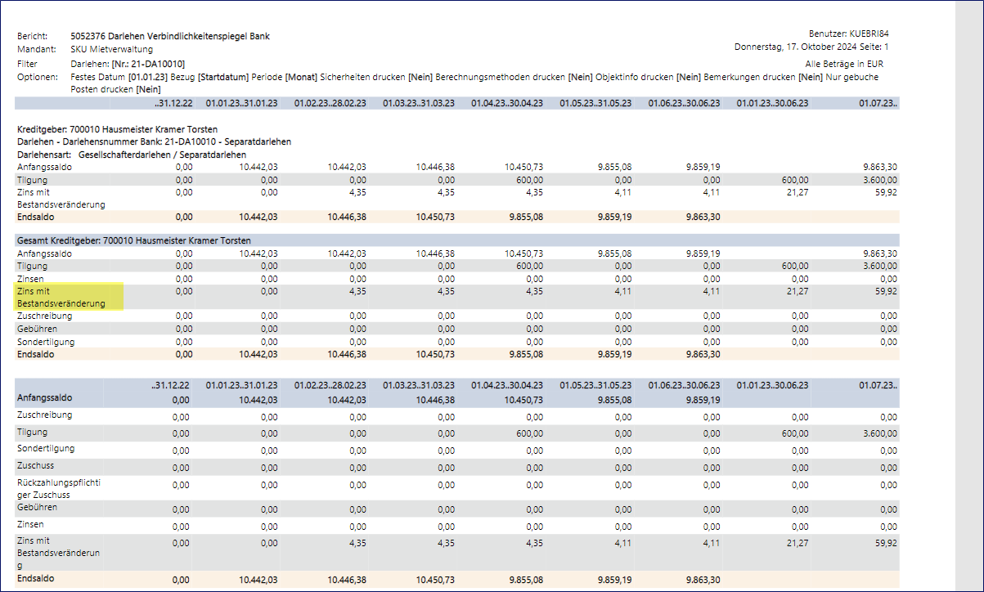Click 'Zuschreibung' row label in Gesamt section
Screen dimensions: 984x592
(45, 316)
